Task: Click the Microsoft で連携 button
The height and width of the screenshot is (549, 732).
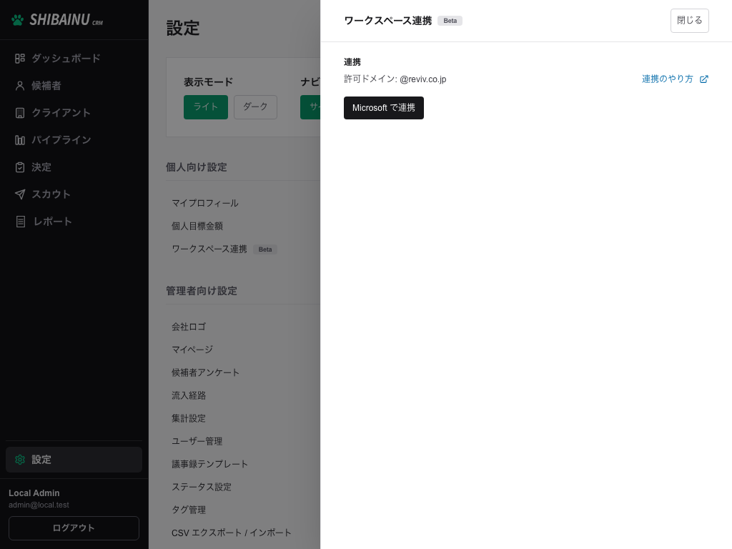Action: (384, 108)
